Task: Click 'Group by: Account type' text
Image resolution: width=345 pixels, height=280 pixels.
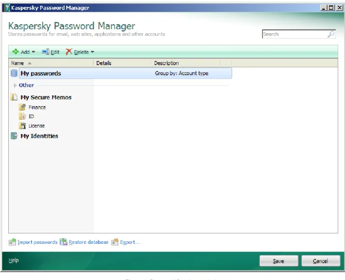Action: click(182, 73)
